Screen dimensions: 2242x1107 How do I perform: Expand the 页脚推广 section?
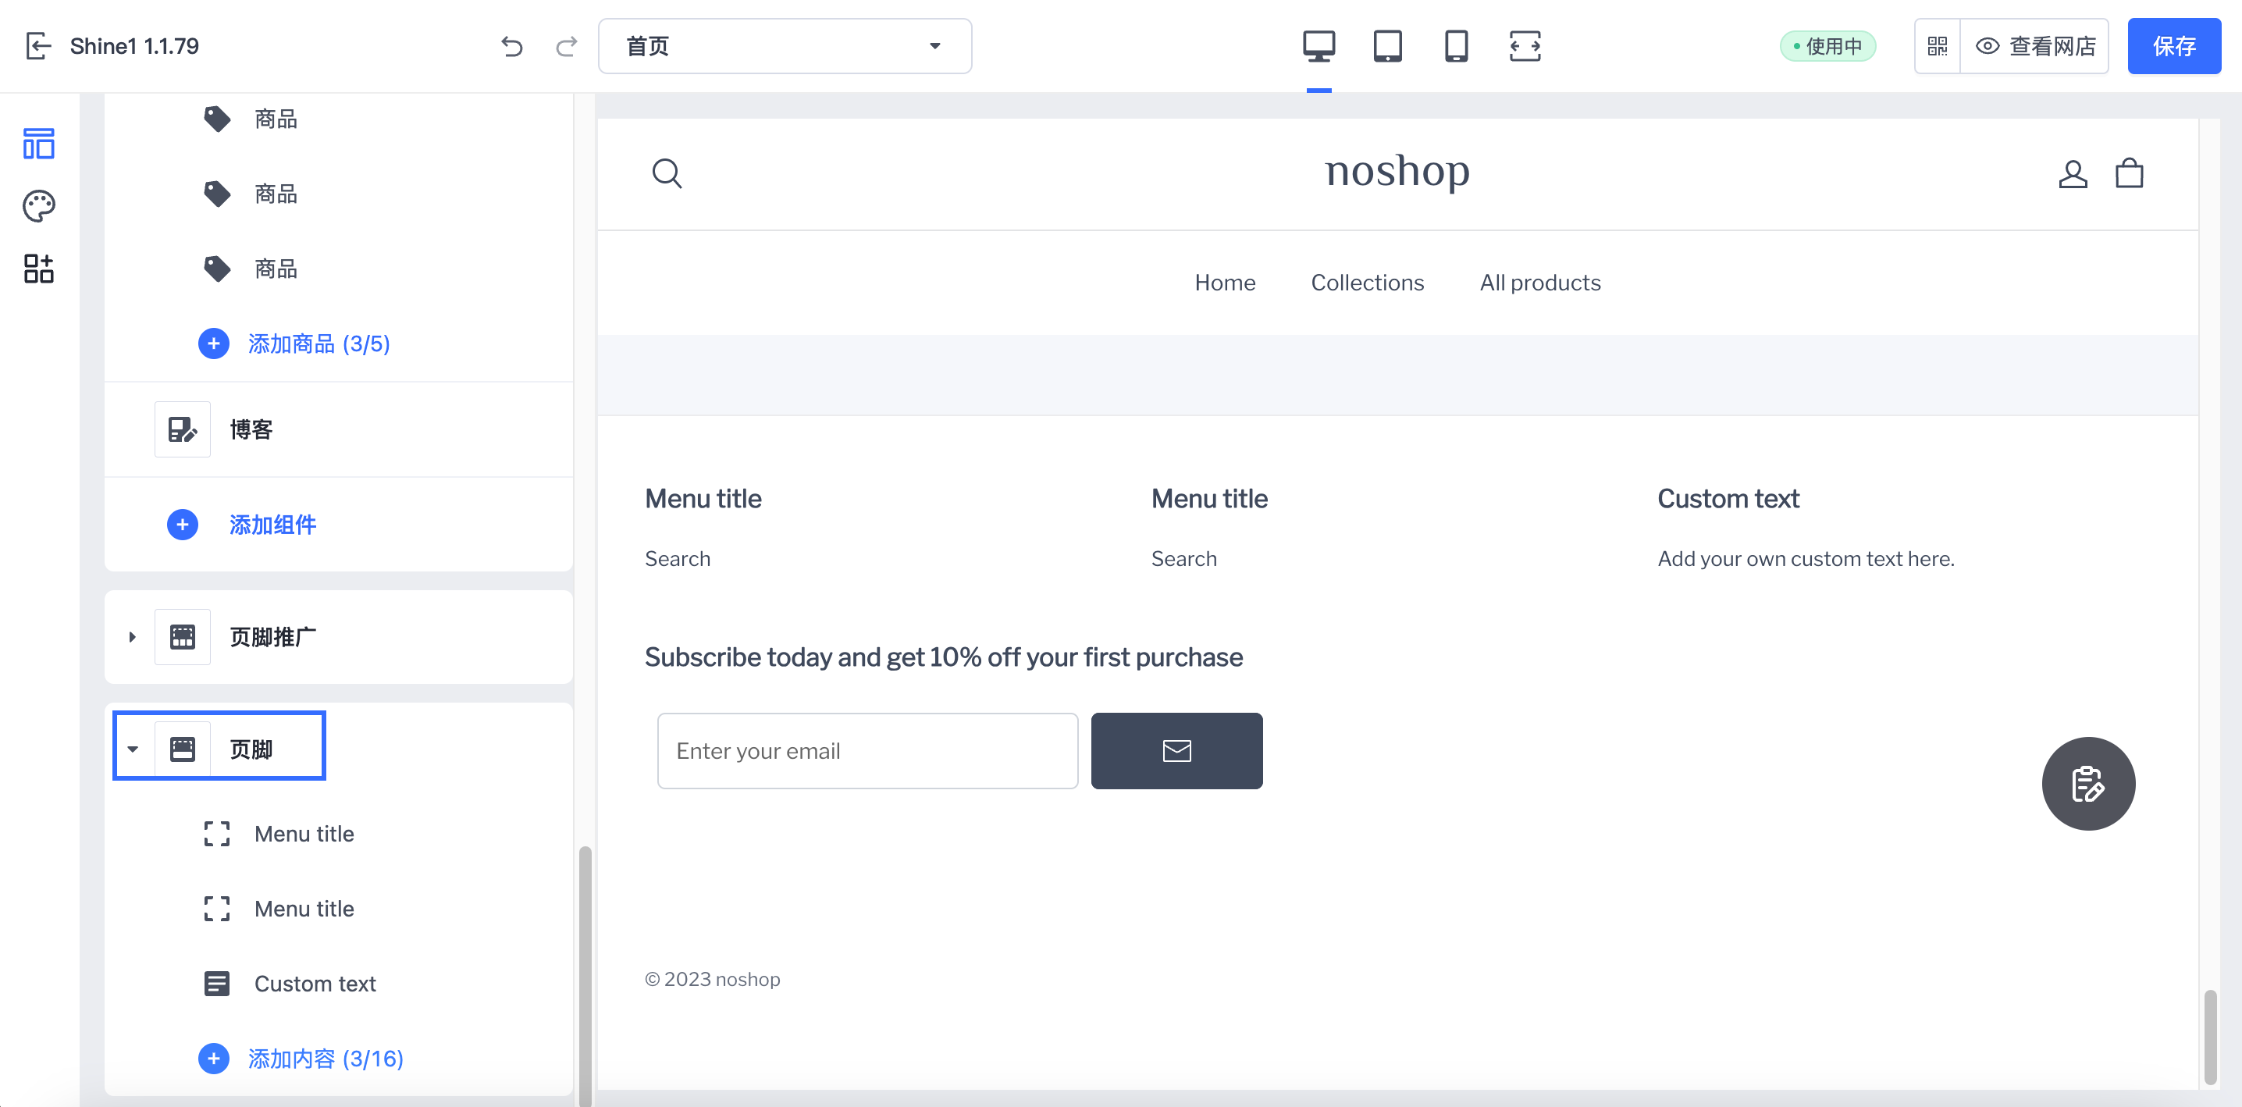tap(132, 637)
